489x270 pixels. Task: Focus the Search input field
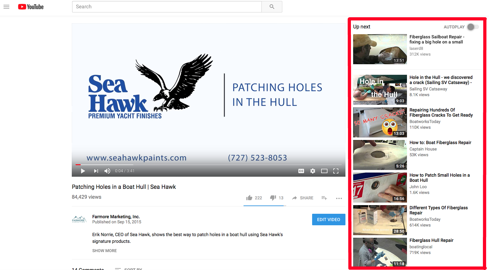click(167, 7)
